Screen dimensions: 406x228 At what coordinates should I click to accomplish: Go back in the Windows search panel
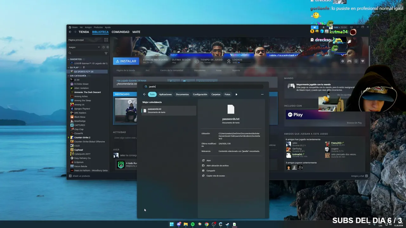click(144, 94)
